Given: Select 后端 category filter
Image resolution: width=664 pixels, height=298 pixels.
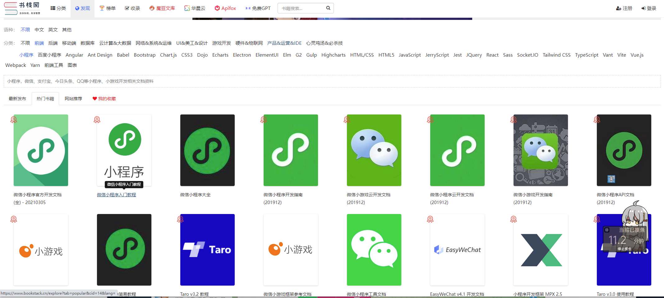Looking at the screenshot, I should click(53, 43).
